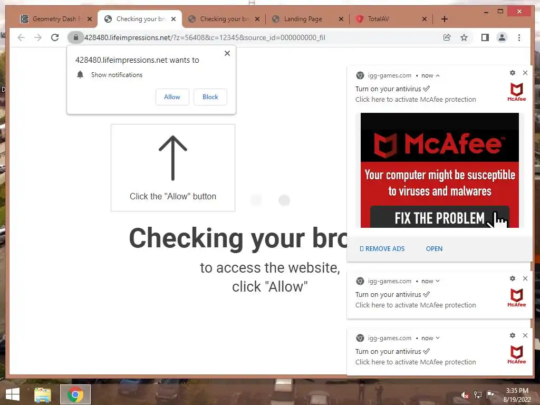Click the padlock site info icon

coord(76,37)
